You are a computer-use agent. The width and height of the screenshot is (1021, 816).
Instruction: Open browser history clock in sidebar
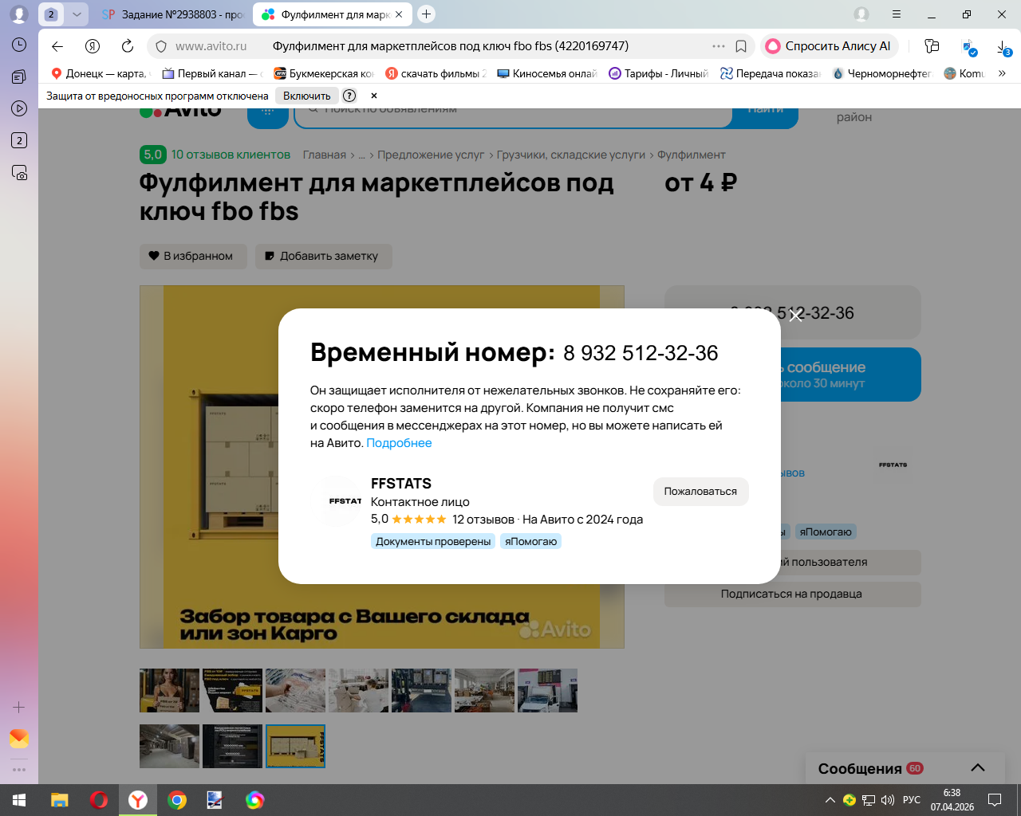tap(19, 45)
